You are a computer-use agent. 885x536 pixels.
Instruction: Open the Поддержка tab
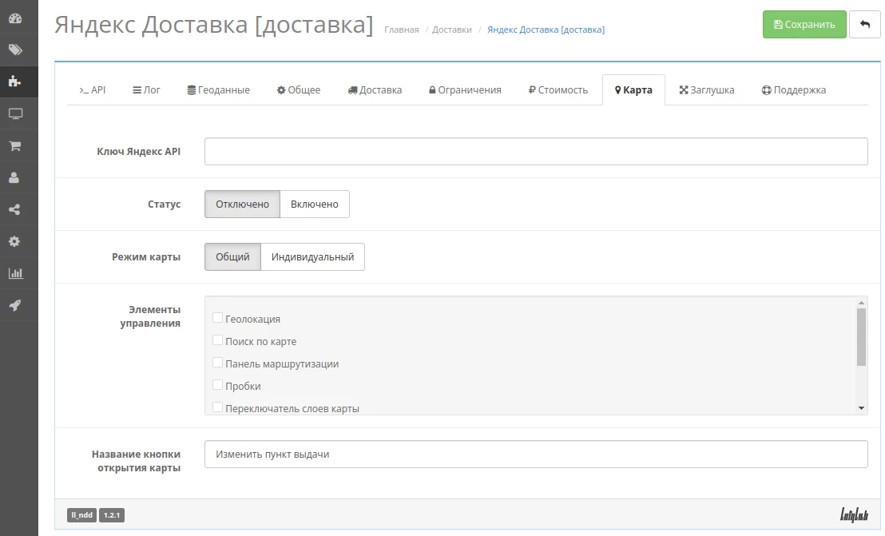pos(794,89)
